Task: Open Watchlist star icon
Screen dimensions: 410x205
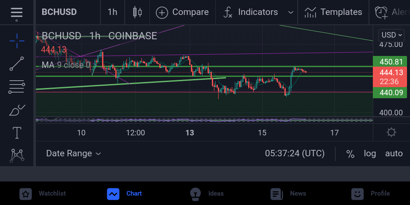Action: (26, 194)
